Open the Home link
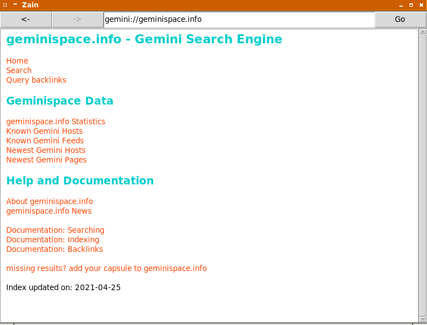This screenshot has height=325, width=427. [x=17, y=61]
